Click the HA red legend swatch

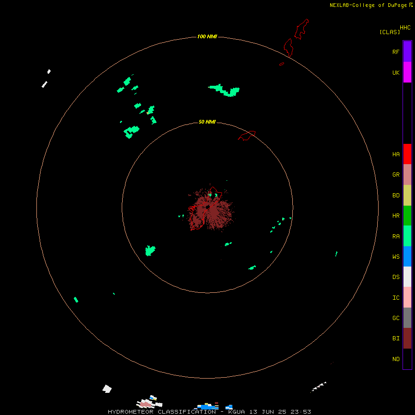click(407, 154)
